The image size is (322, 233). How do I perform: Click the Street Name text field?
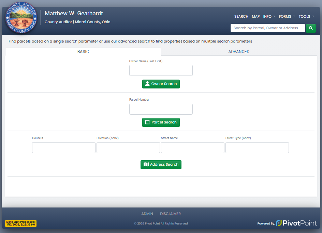[x=192, y=148]
